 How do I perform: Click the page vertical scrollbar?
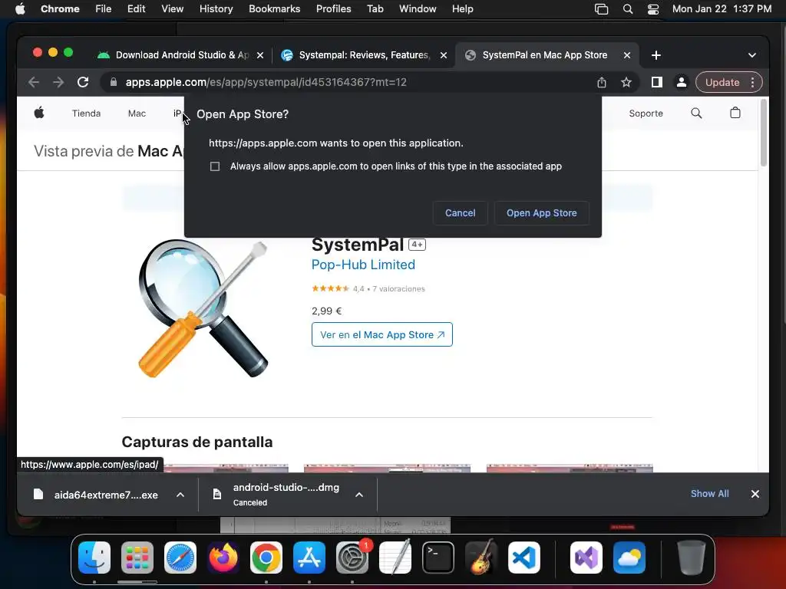(x=764, y=133)
